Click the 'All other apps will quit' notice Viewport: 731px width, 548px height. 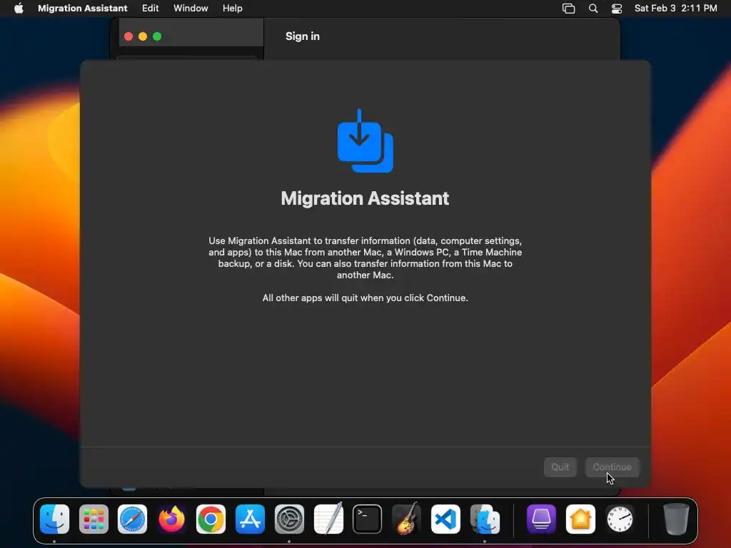(365, 298)
